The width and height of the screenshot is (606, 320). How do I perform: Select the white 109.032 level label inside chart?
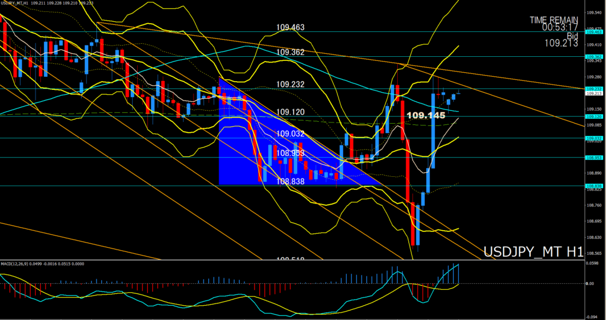(x=290, y=134)
